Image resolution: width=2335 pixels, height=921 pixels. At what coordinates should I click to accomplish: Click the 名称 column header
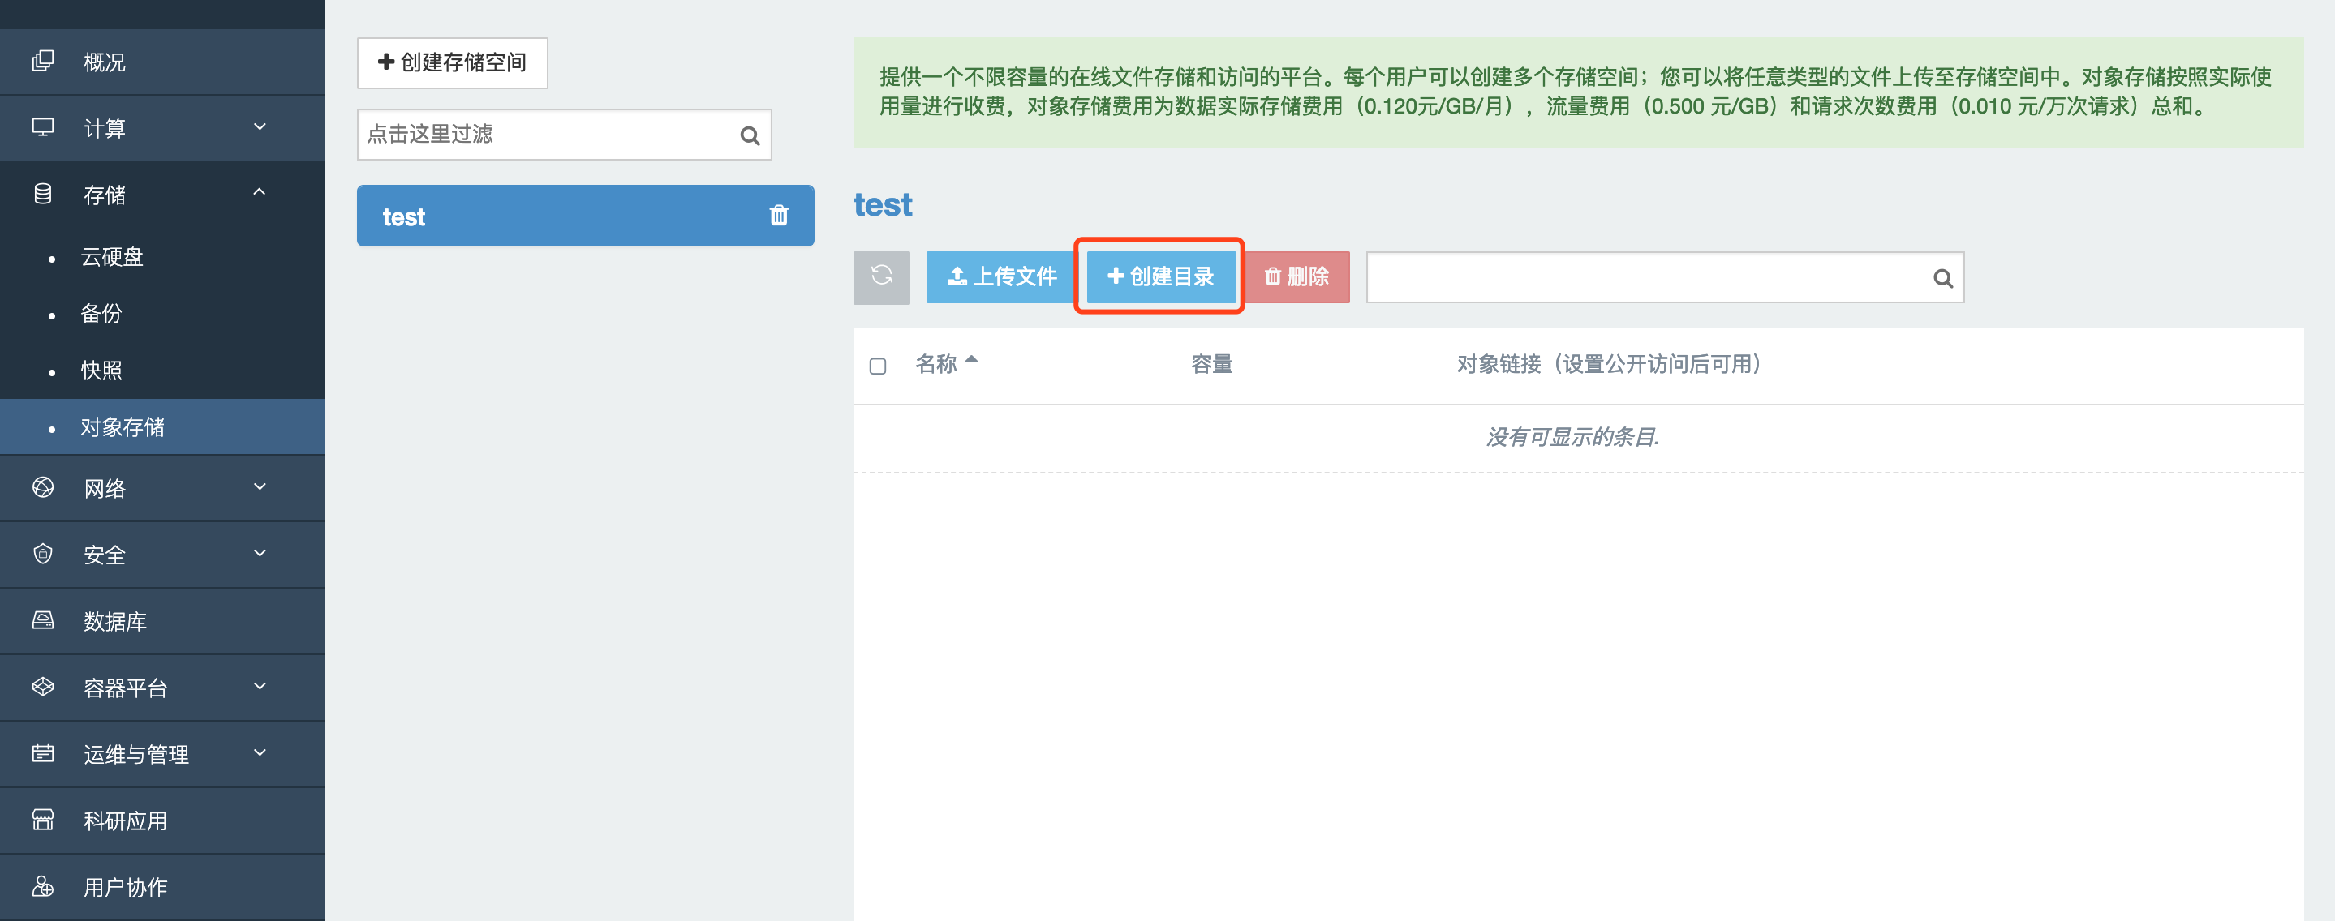[936, 364]
